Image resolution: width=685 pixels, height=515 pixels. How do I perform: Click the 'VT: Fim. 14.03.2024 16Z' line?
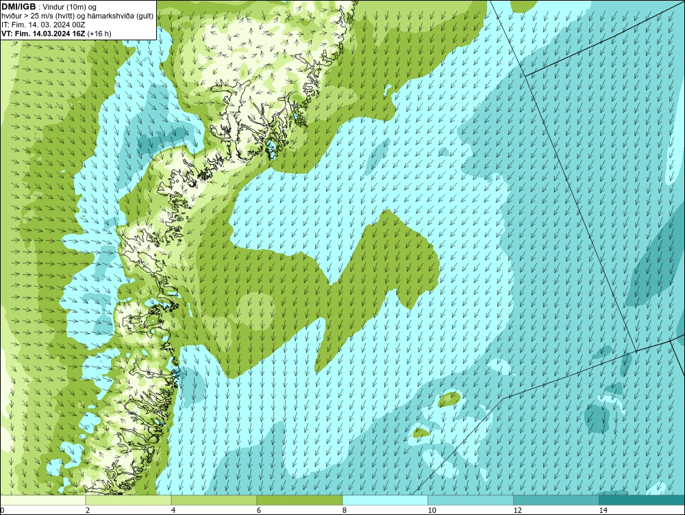pyautogui.click(x=56, y=34)
